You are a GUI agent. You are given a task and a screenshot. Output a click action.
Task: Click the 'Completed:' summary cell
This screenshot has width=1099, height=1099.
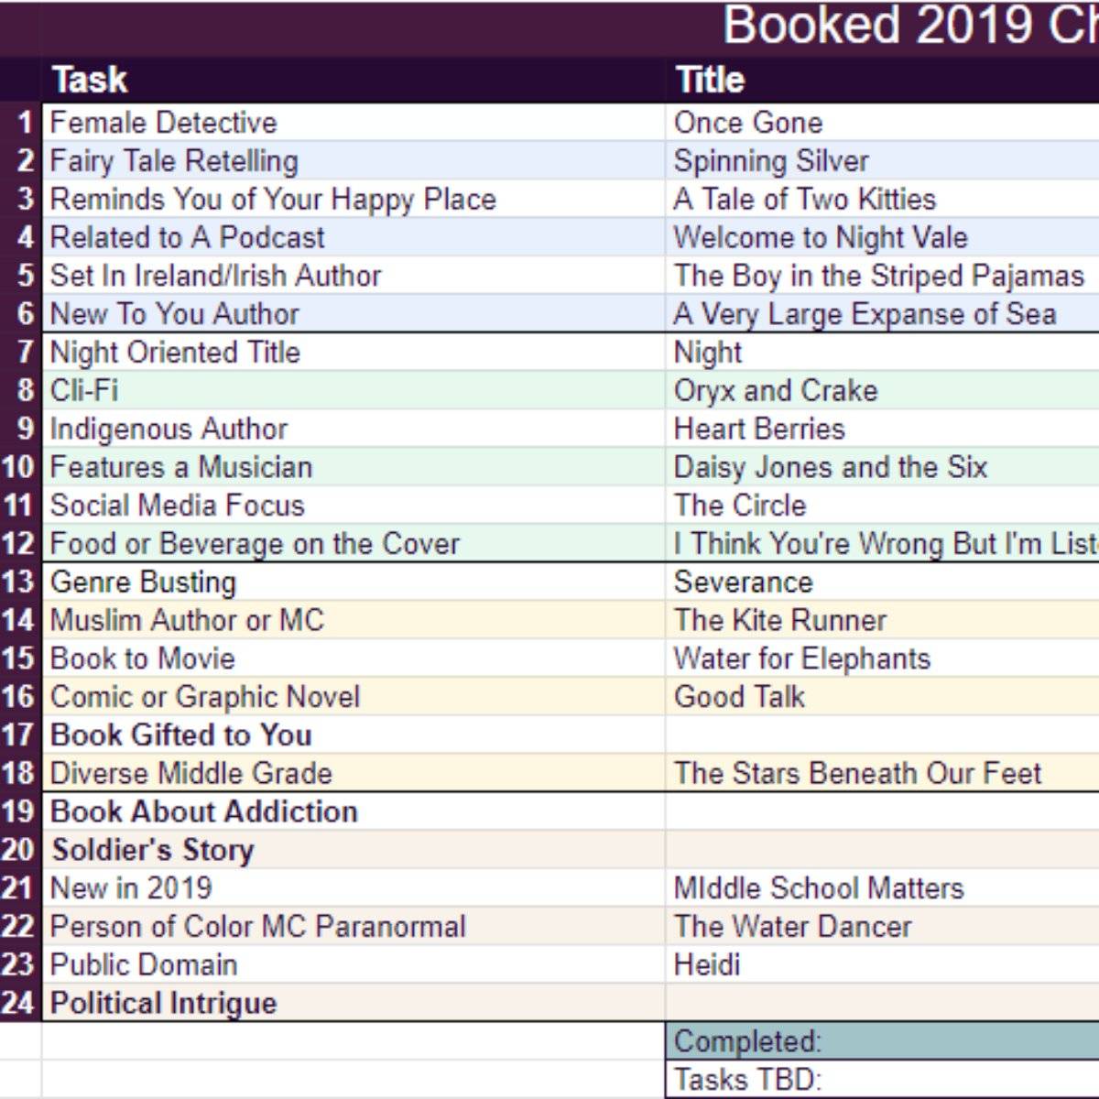pyautogui.click(x=881, y=1041)
